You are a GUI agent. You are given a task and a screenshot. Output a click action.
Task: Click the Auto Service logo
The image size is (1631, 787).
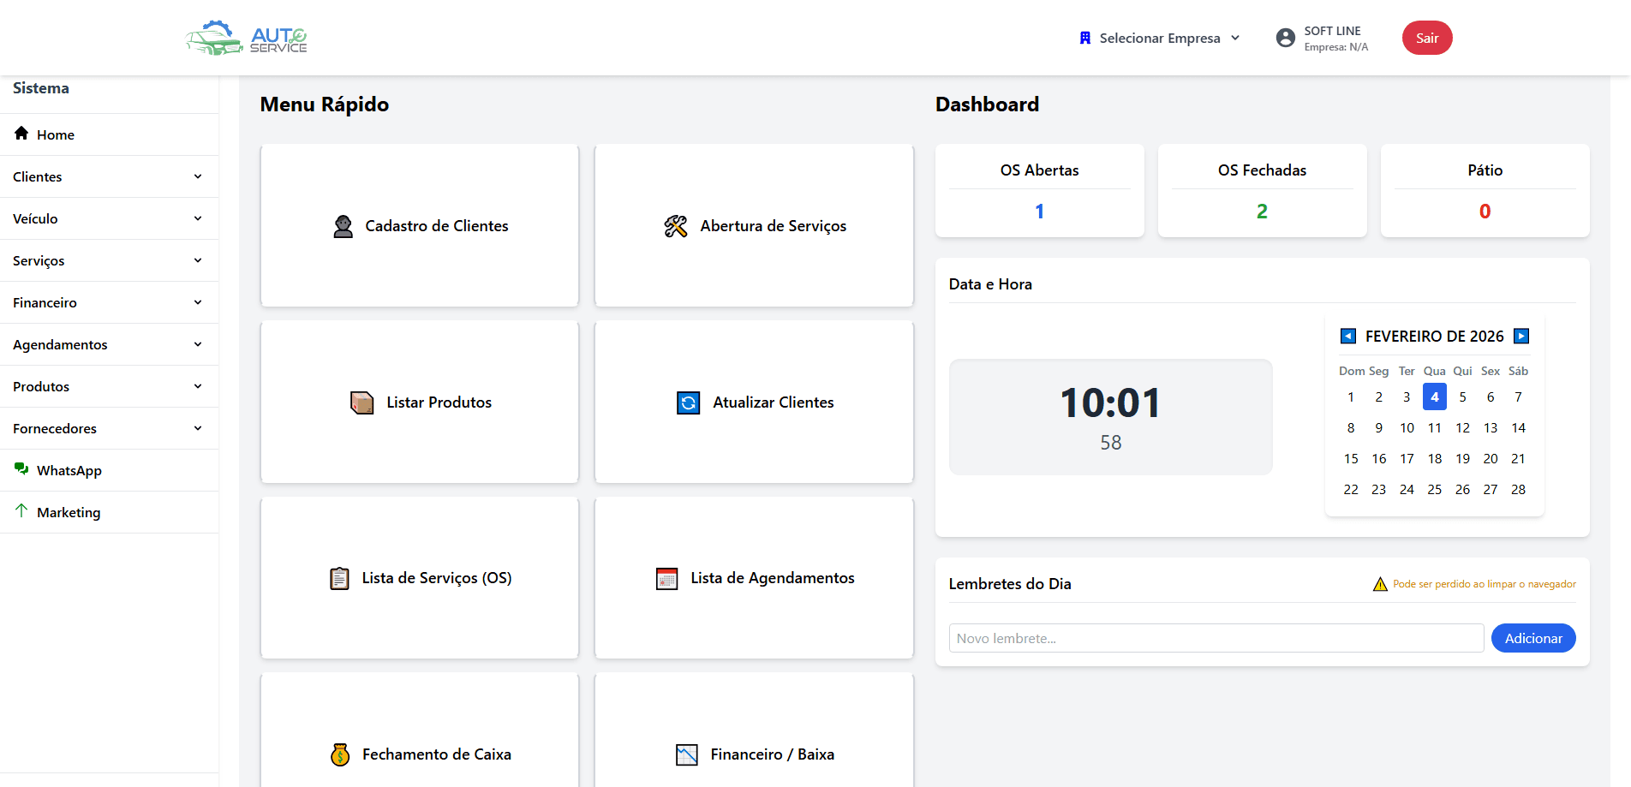click(247, 38)
